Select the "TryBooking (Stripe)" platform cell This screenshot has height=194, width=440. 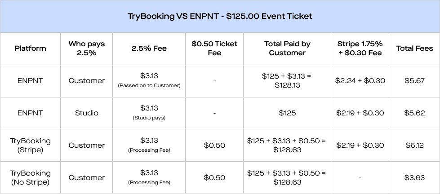30,145
